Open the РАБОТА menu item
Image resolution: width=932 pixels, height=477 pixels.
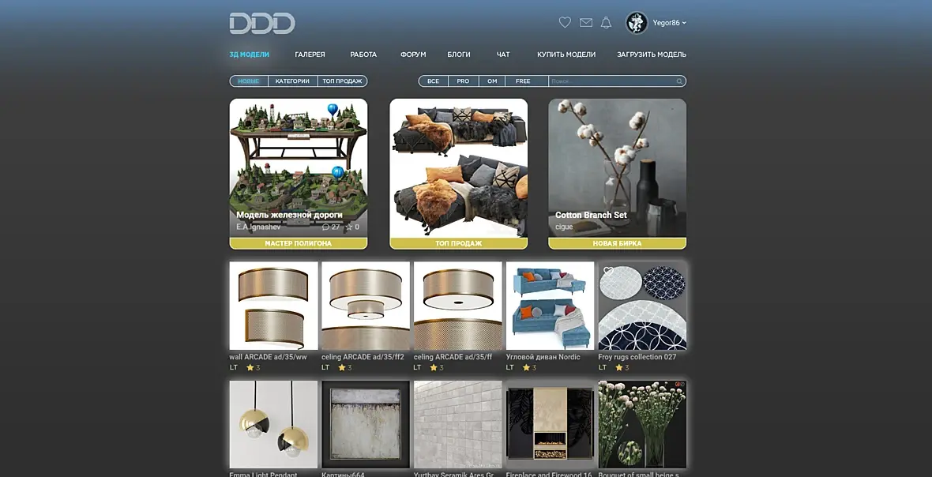coord(363,54)
